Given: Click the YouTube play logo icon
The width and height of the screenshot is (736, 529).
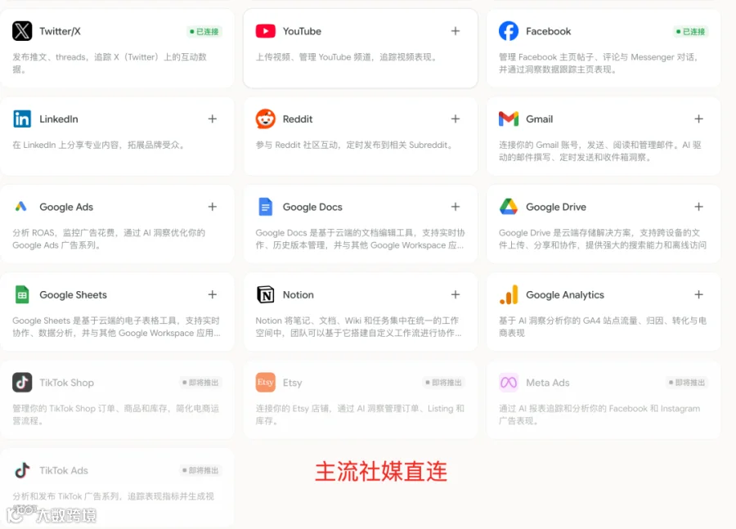Looking at the screenshot, I should (265, 31).
